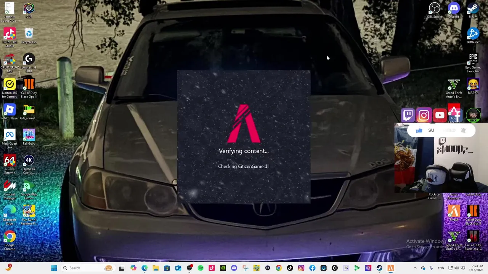Launch Battle.net desktop shortcut
The image size is (488, 274).
[473, 36]
